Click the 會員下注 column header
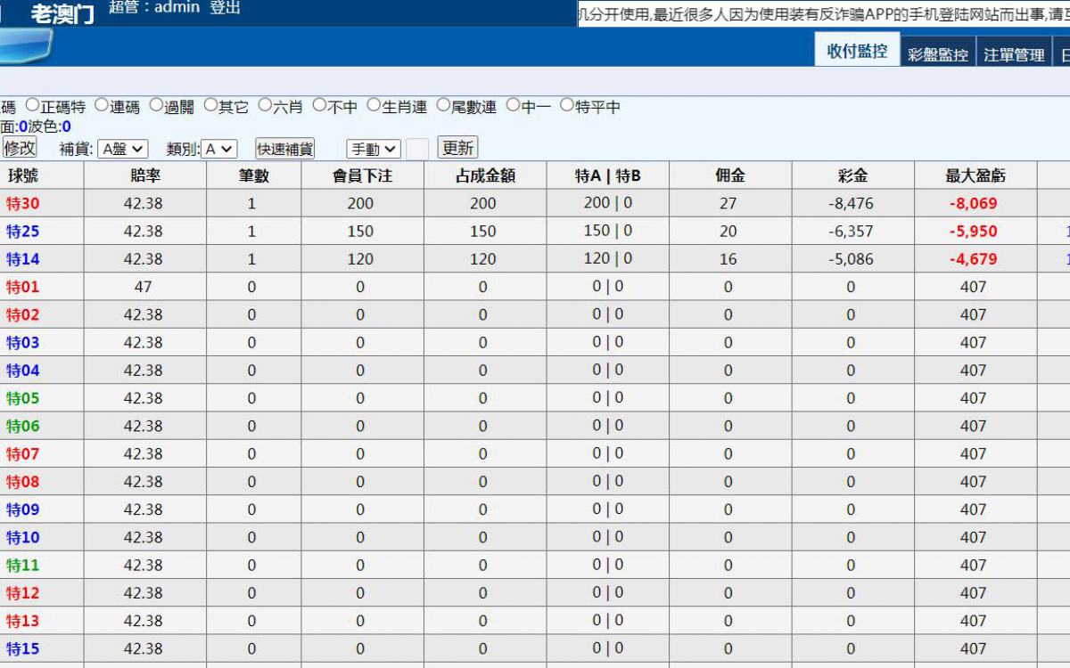This screenshot has width=1070, height=668. coord(362,175)
